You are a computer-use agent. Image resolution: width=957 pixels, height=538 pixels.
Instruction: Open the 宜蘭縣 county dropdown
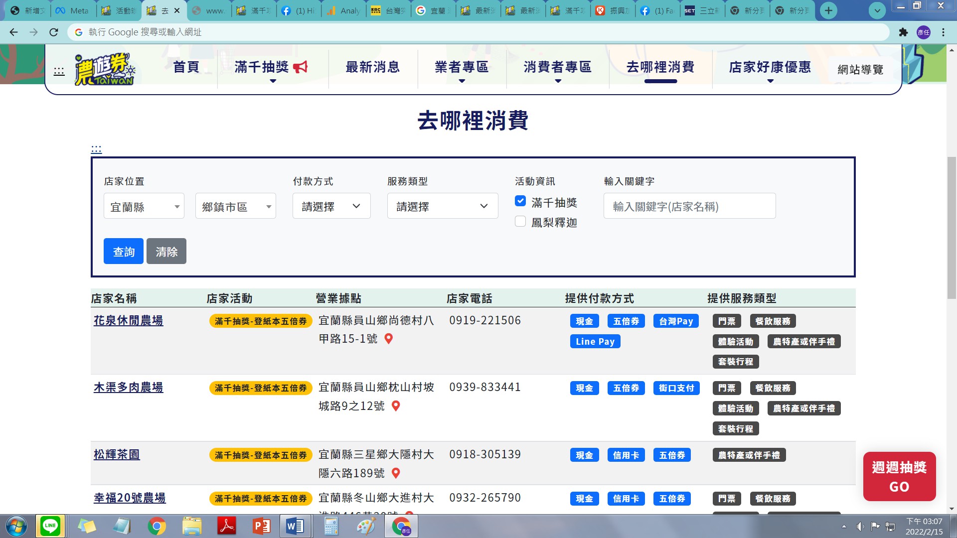point(144,206)
